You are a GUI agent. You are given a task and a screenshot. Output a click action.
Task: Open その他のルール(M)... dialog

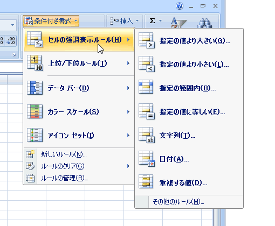(x=189, y=202)
